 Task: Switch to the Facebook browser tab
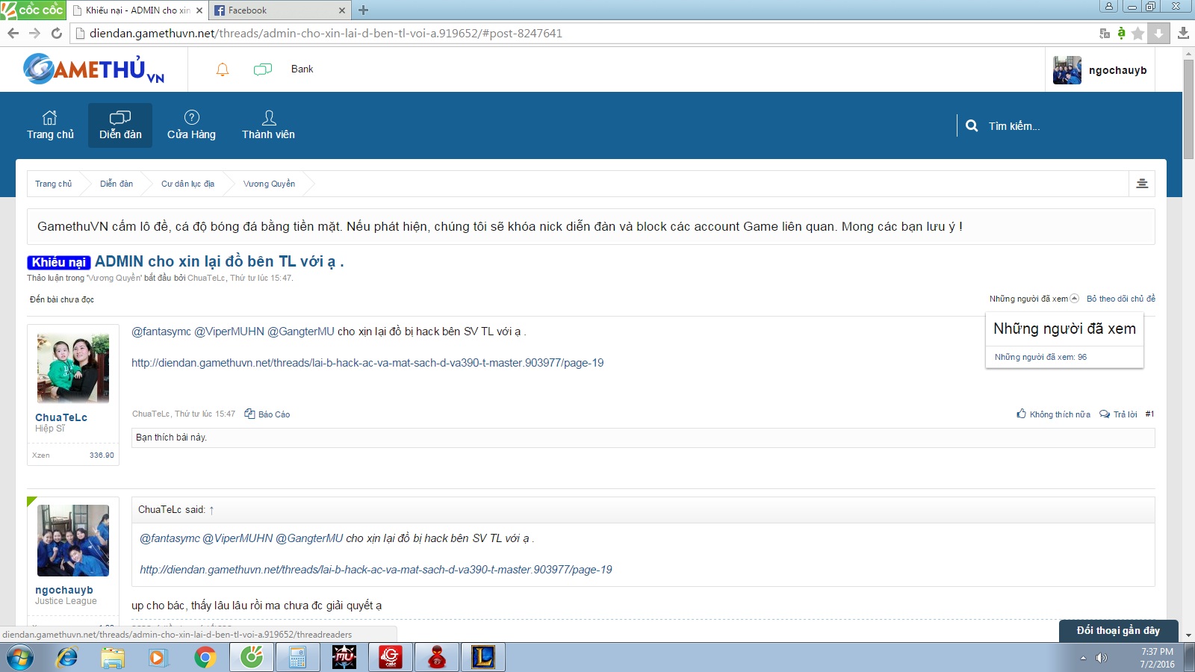pyautogui.click(x=275, y=10)
